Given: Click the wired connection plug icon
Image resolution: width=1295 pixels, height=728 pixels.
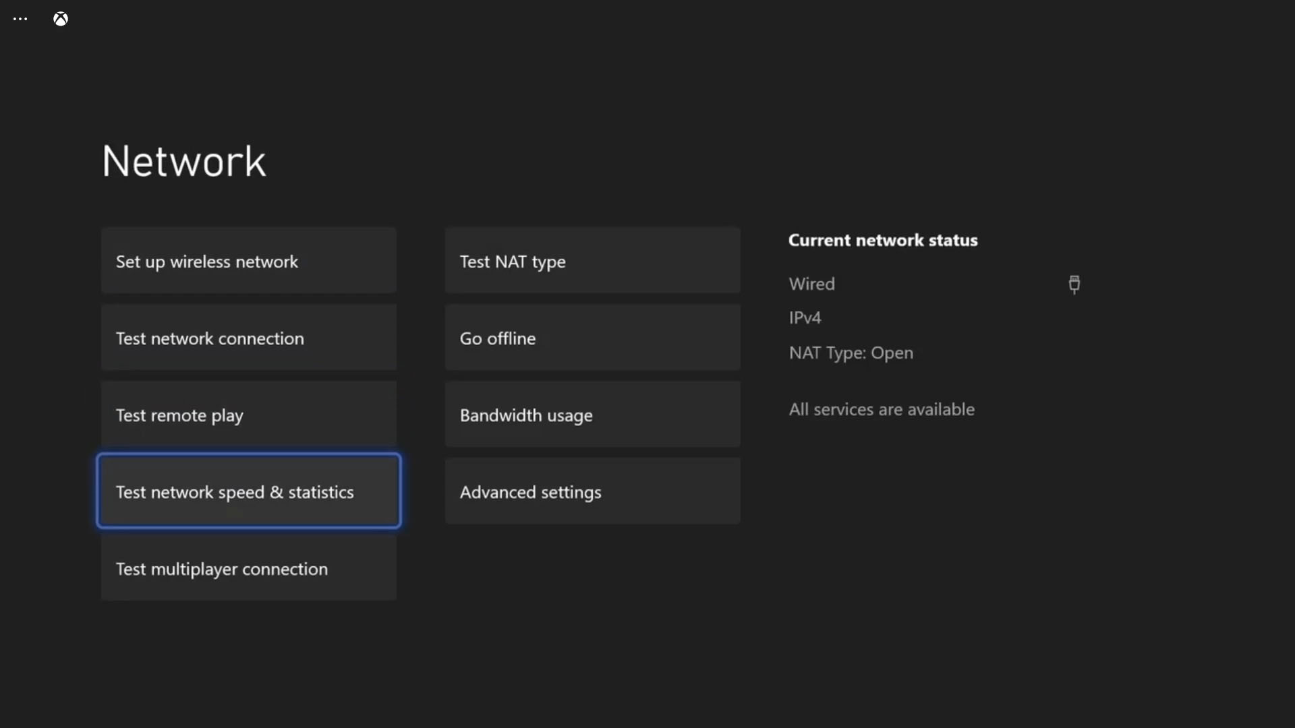Looking at the screenshot, I should pos(1074,284).
